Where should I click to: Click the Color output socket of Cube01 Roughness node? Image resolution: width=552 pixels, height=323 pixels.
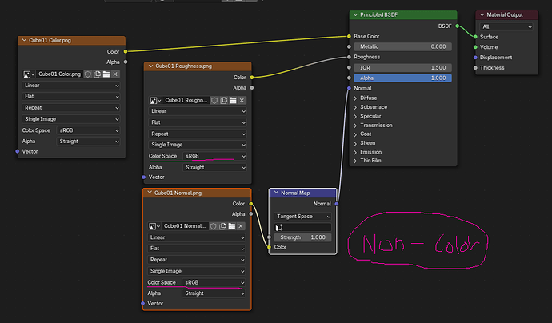click(252, 77)
